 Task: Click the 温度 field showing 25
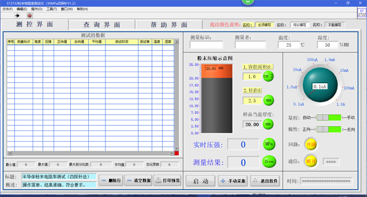pyautogui.click(x=289, y=45)
